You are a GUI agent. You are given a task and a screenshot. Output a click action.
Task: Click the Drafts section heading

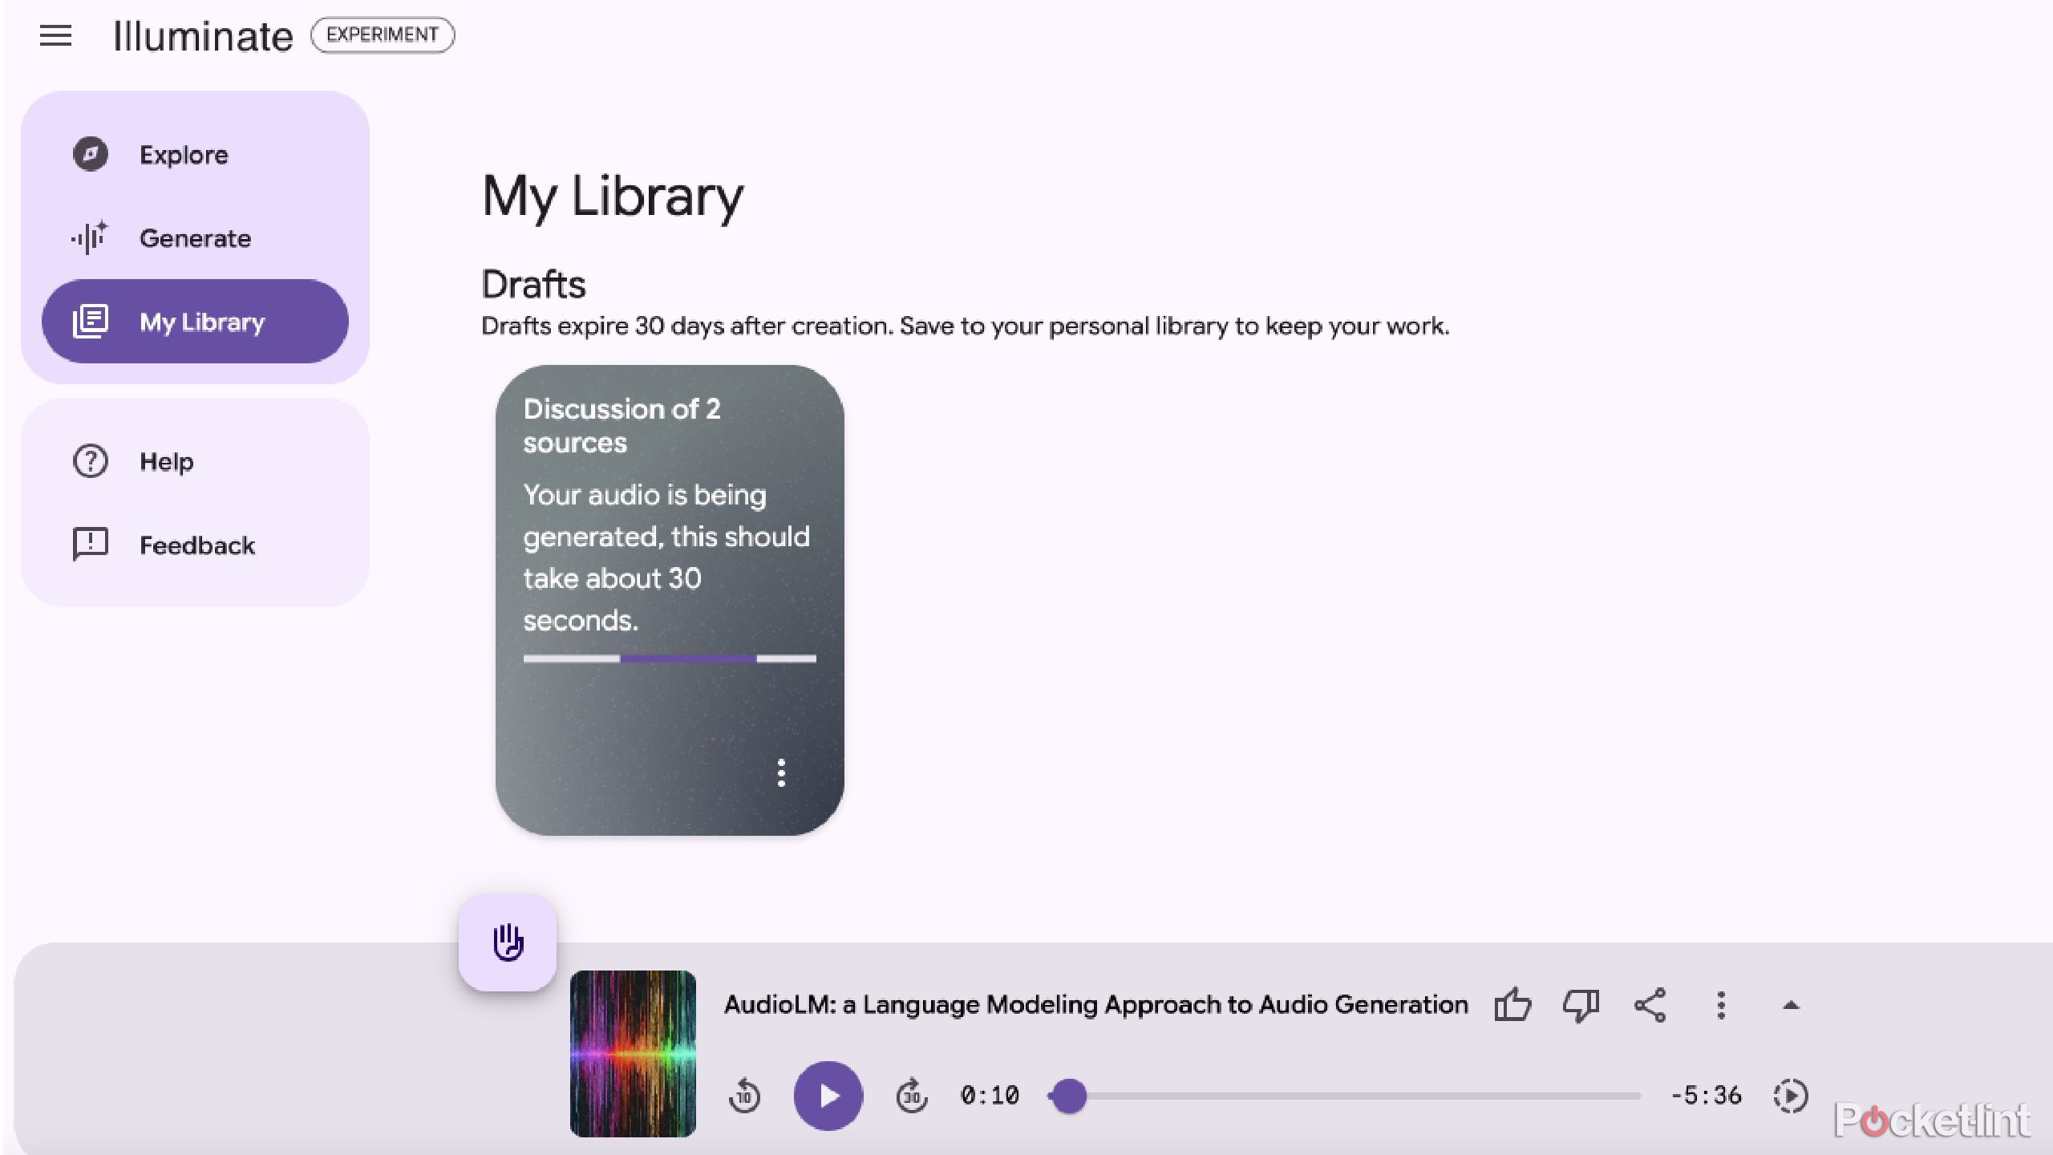coord(533,284)
